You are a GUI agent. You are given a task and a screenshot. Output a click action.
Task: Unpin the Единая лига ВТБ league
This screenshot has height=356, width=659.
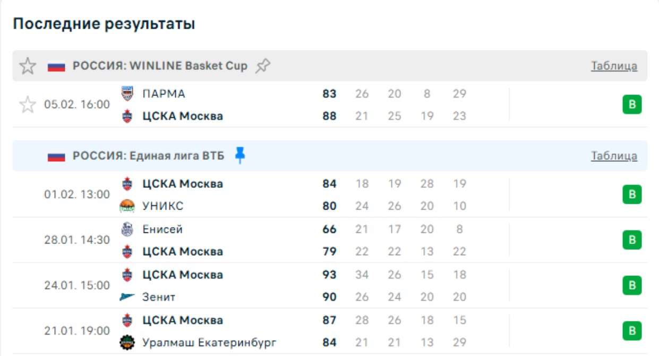(240, 155)
